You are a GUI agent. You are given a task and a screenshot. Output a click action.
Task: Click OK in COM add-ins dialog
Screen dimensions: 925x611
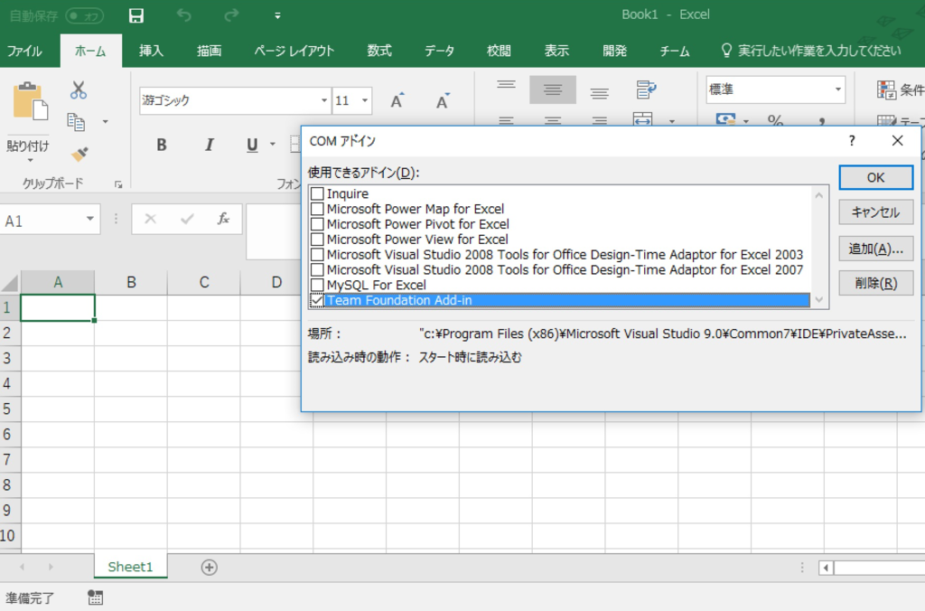coord(875,178)
